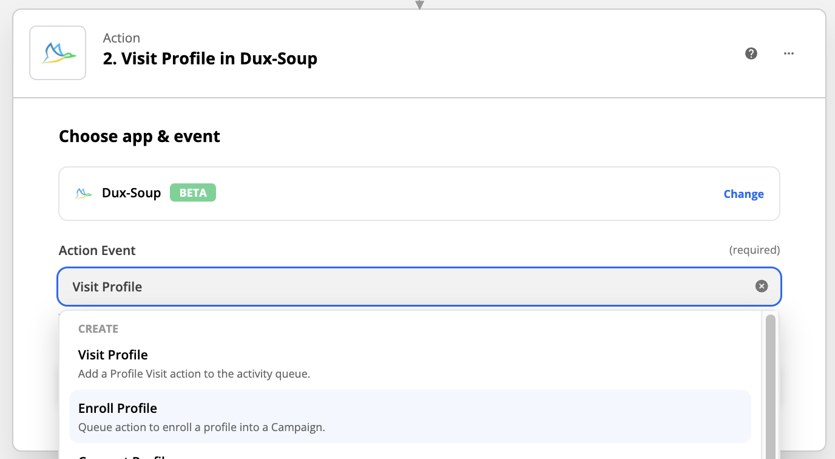Click the Change link for the app
Viewport: 835px width, 459px height.
point(743,194)
